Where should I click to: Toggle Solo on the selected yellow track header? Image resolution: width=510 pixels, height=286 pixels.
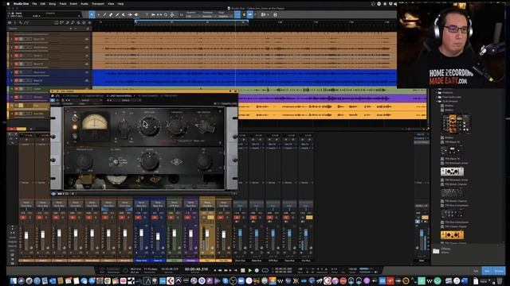click(x=21, y=106)
